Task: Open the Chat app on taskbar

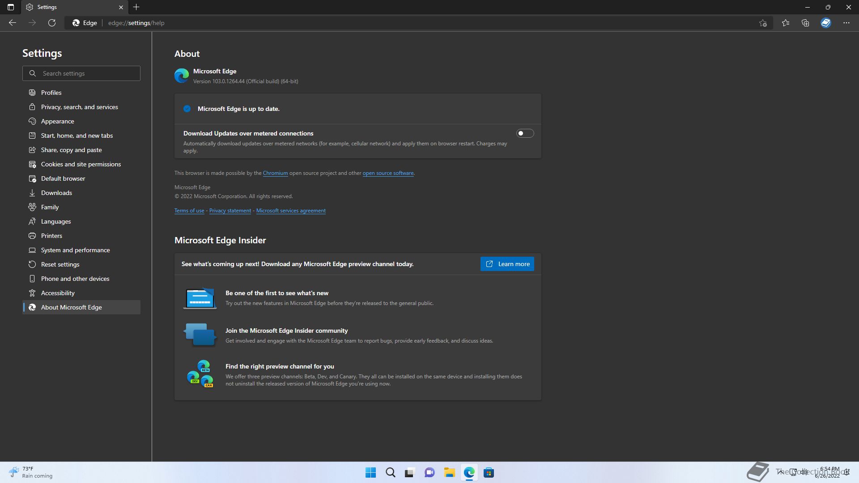Action: (x=429, y=473)
